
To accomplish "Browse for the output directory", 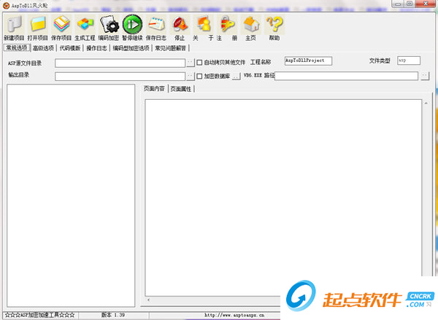I will click(x=191, y=76).
